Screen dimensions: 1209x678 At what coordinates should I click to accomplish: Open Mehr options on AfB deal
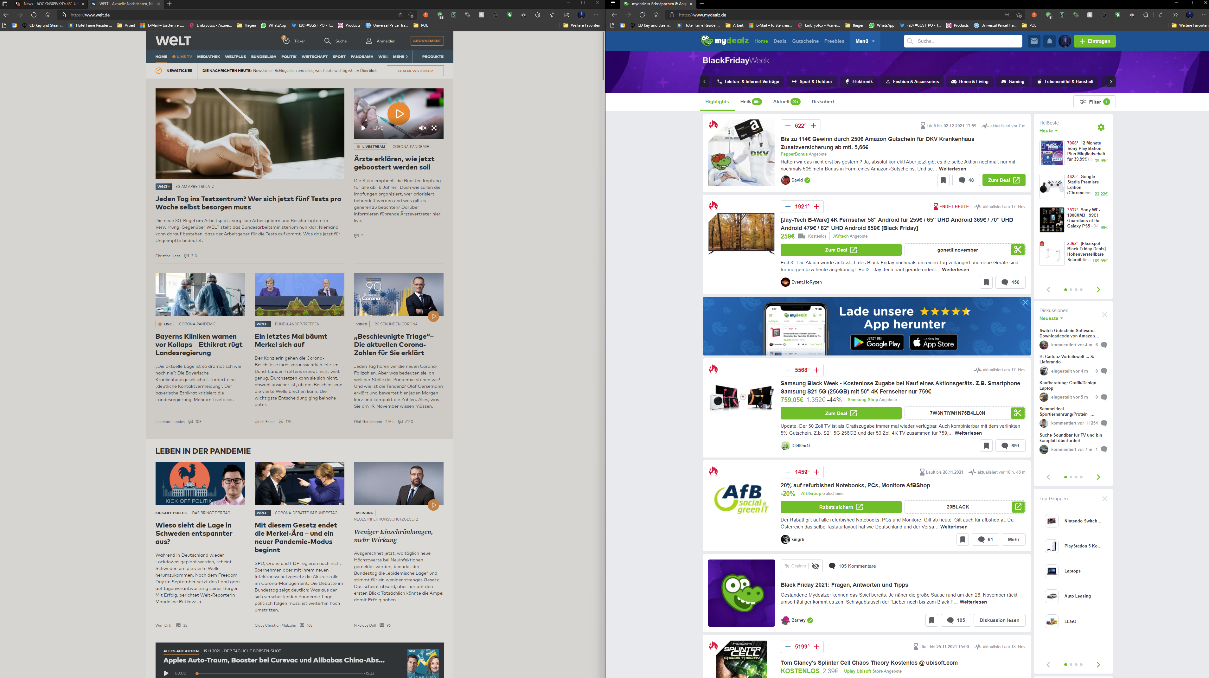[1013, 540]
